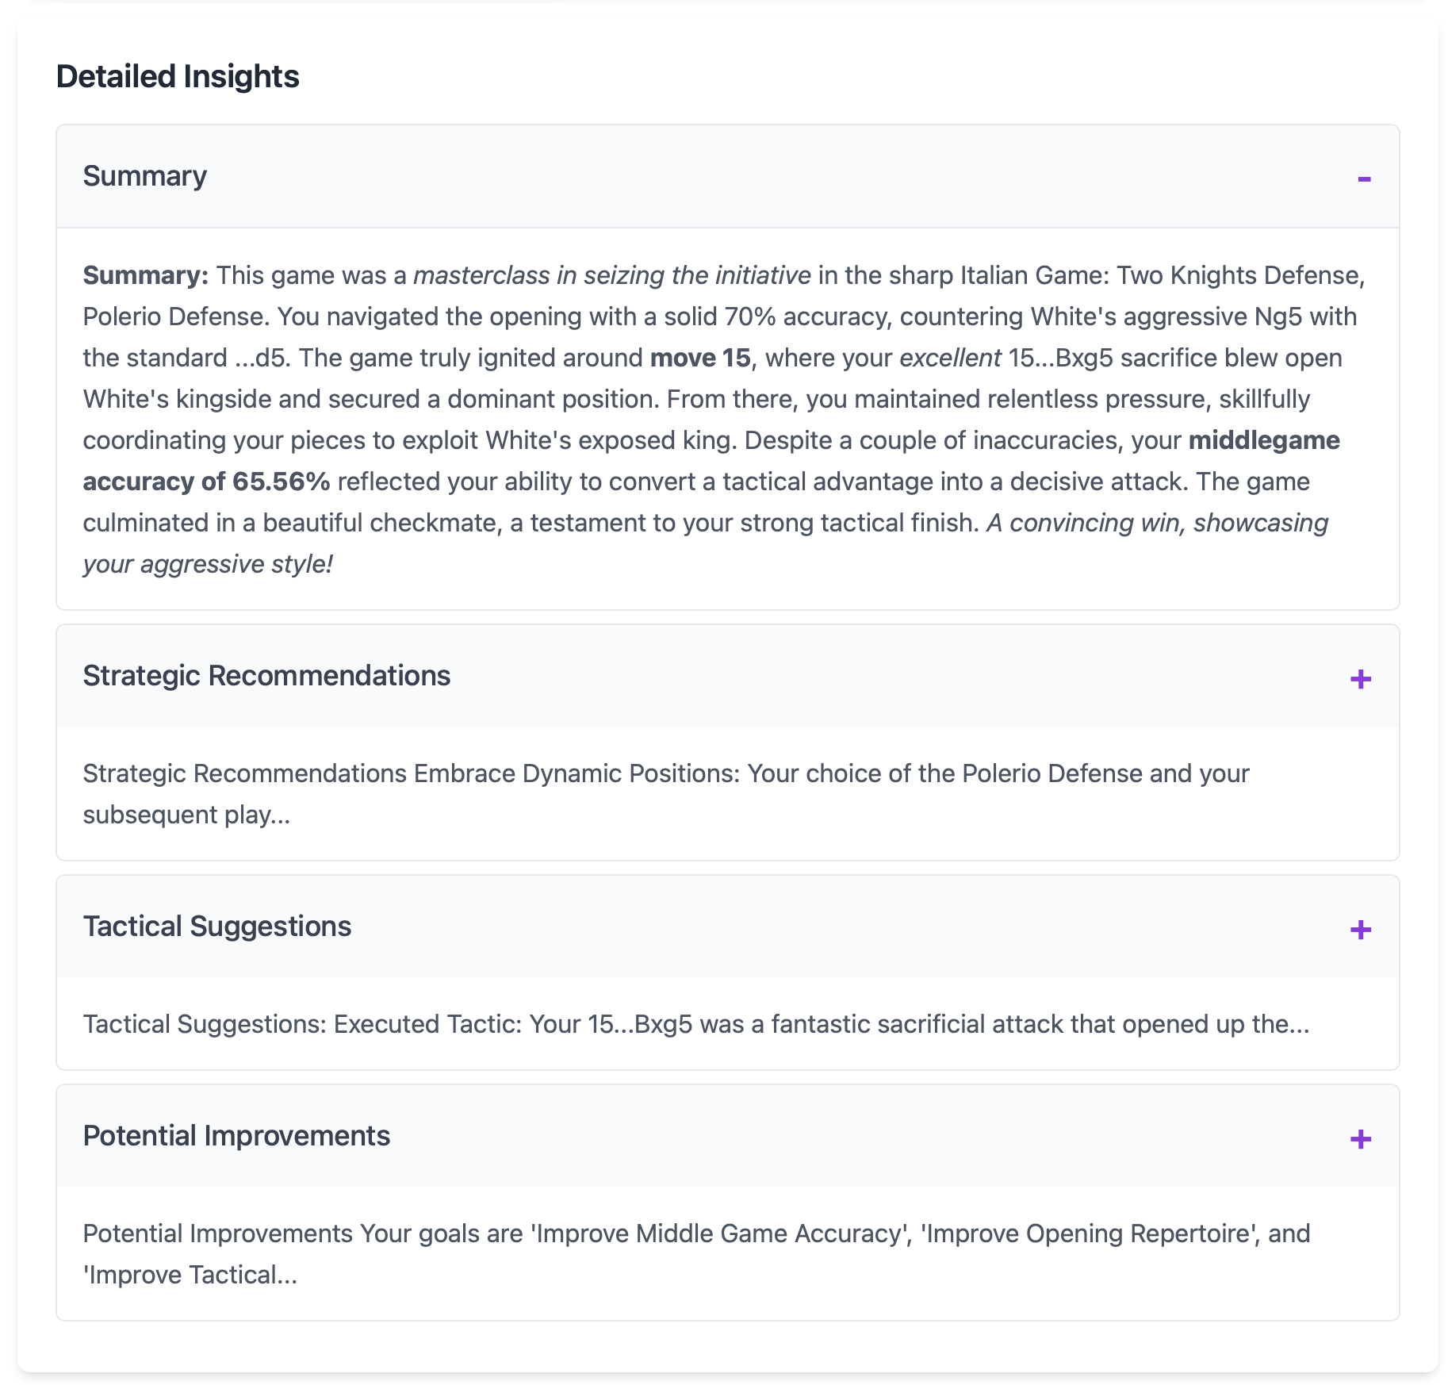Click the Detailed Insights heading
The height and width of the screenshot is (1385, 1448).
(178, 77)
